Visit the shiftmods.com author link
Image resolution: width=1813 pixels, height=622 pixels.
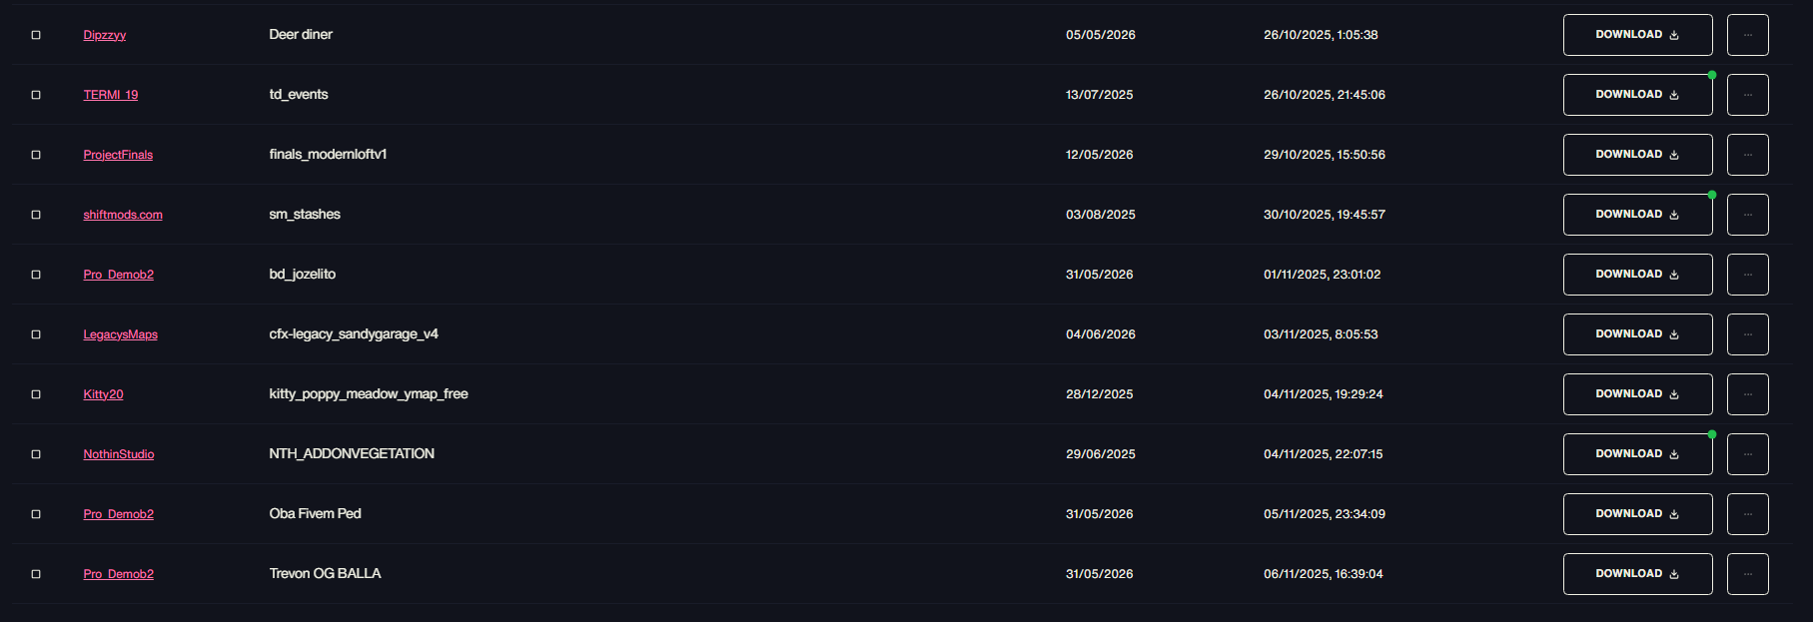coord(123,215)
